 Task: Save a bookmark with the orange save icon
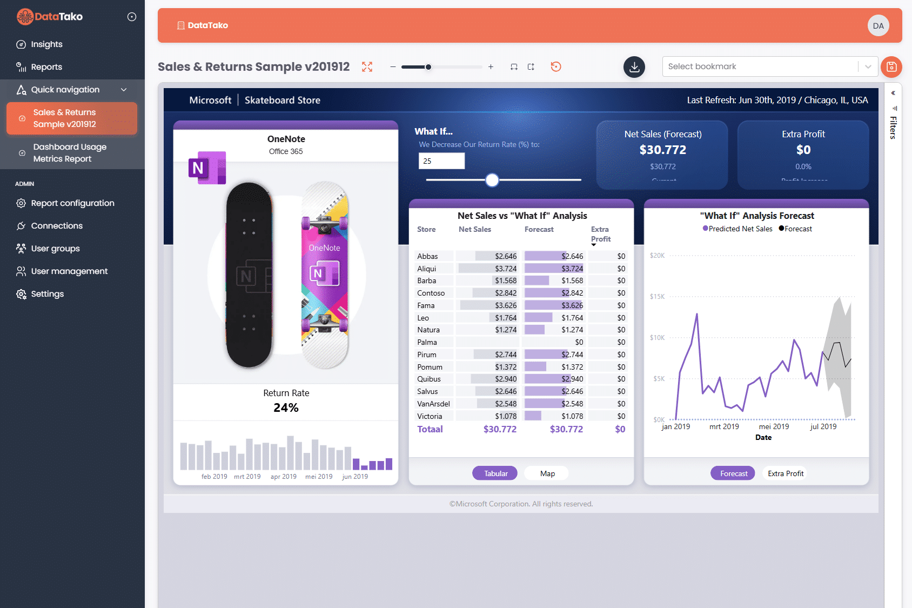click(x=892, y=66)
